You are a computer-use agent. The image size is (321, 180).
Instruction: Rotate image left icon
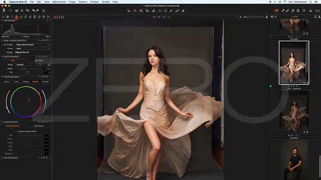click(x=293, y=11)
